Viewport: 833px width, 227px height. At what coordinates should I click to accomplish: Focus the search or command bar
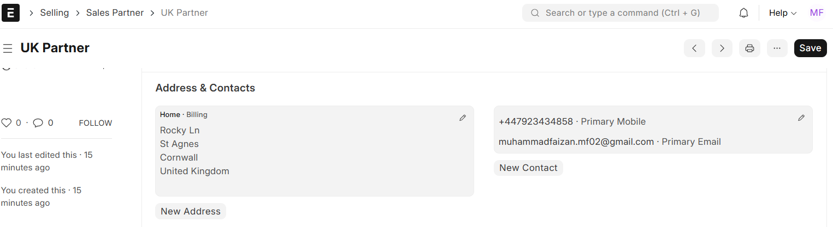pyautogui.click(x=620, y=13)
